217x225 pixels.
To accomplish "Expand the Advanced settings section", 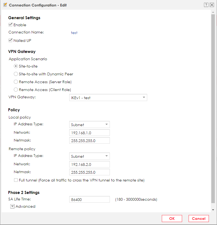I will coord(12,206).
